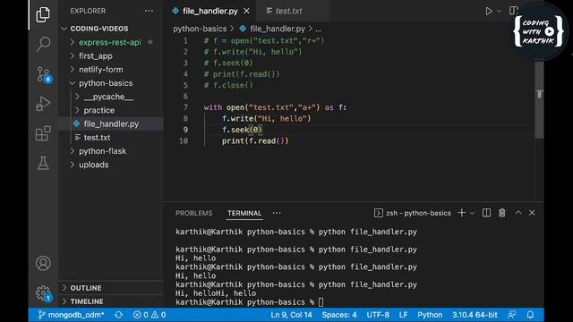Select the file_handler.py editor tab
The height and width of the screenshot is (322, 573).
tap(210, 11)
